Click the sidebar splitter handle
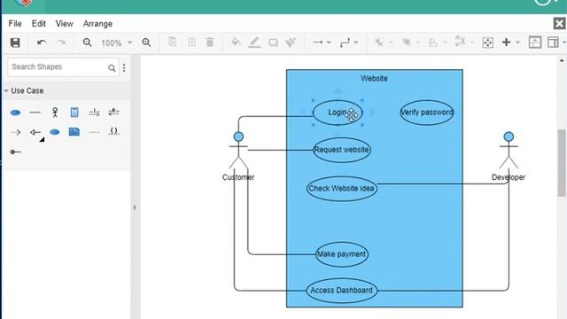 point(135,207)
